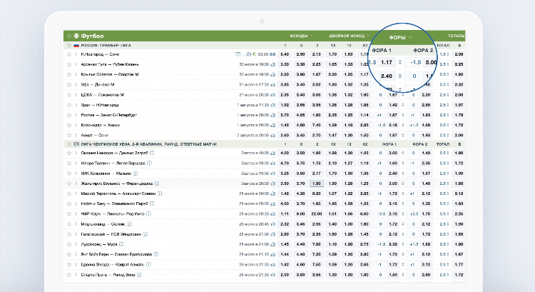Open the Двойной исход column dropdown
The width and height of the screenshot is (535, 292).
[349, 36]
